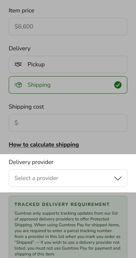Open the Select a provider dropdown
The height and width of the screenshot is (258, 136).
68,178
